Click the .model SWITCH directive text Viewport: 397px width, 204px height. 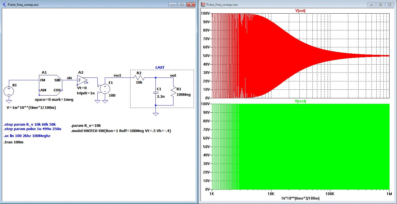(x=121, y=131)
